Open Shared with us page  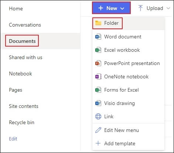tap(25, 57)
